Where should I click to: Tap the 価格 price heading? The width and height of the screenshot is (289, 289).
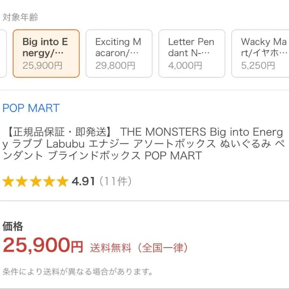coord(13,227)
